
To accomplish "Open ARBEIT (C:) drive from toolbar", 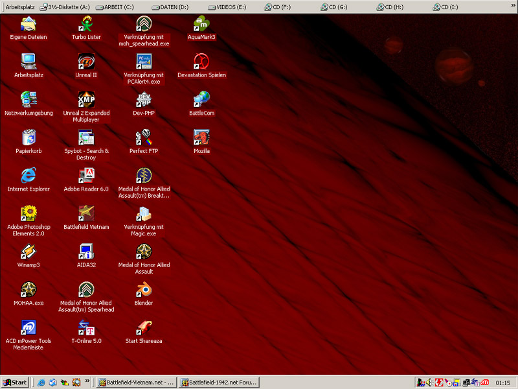I will point(115,7).
